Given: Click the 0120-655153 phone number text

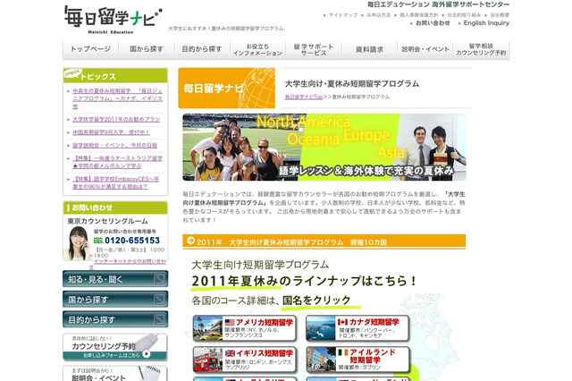Looking at the screenshot, I should (x=132, y=241).
